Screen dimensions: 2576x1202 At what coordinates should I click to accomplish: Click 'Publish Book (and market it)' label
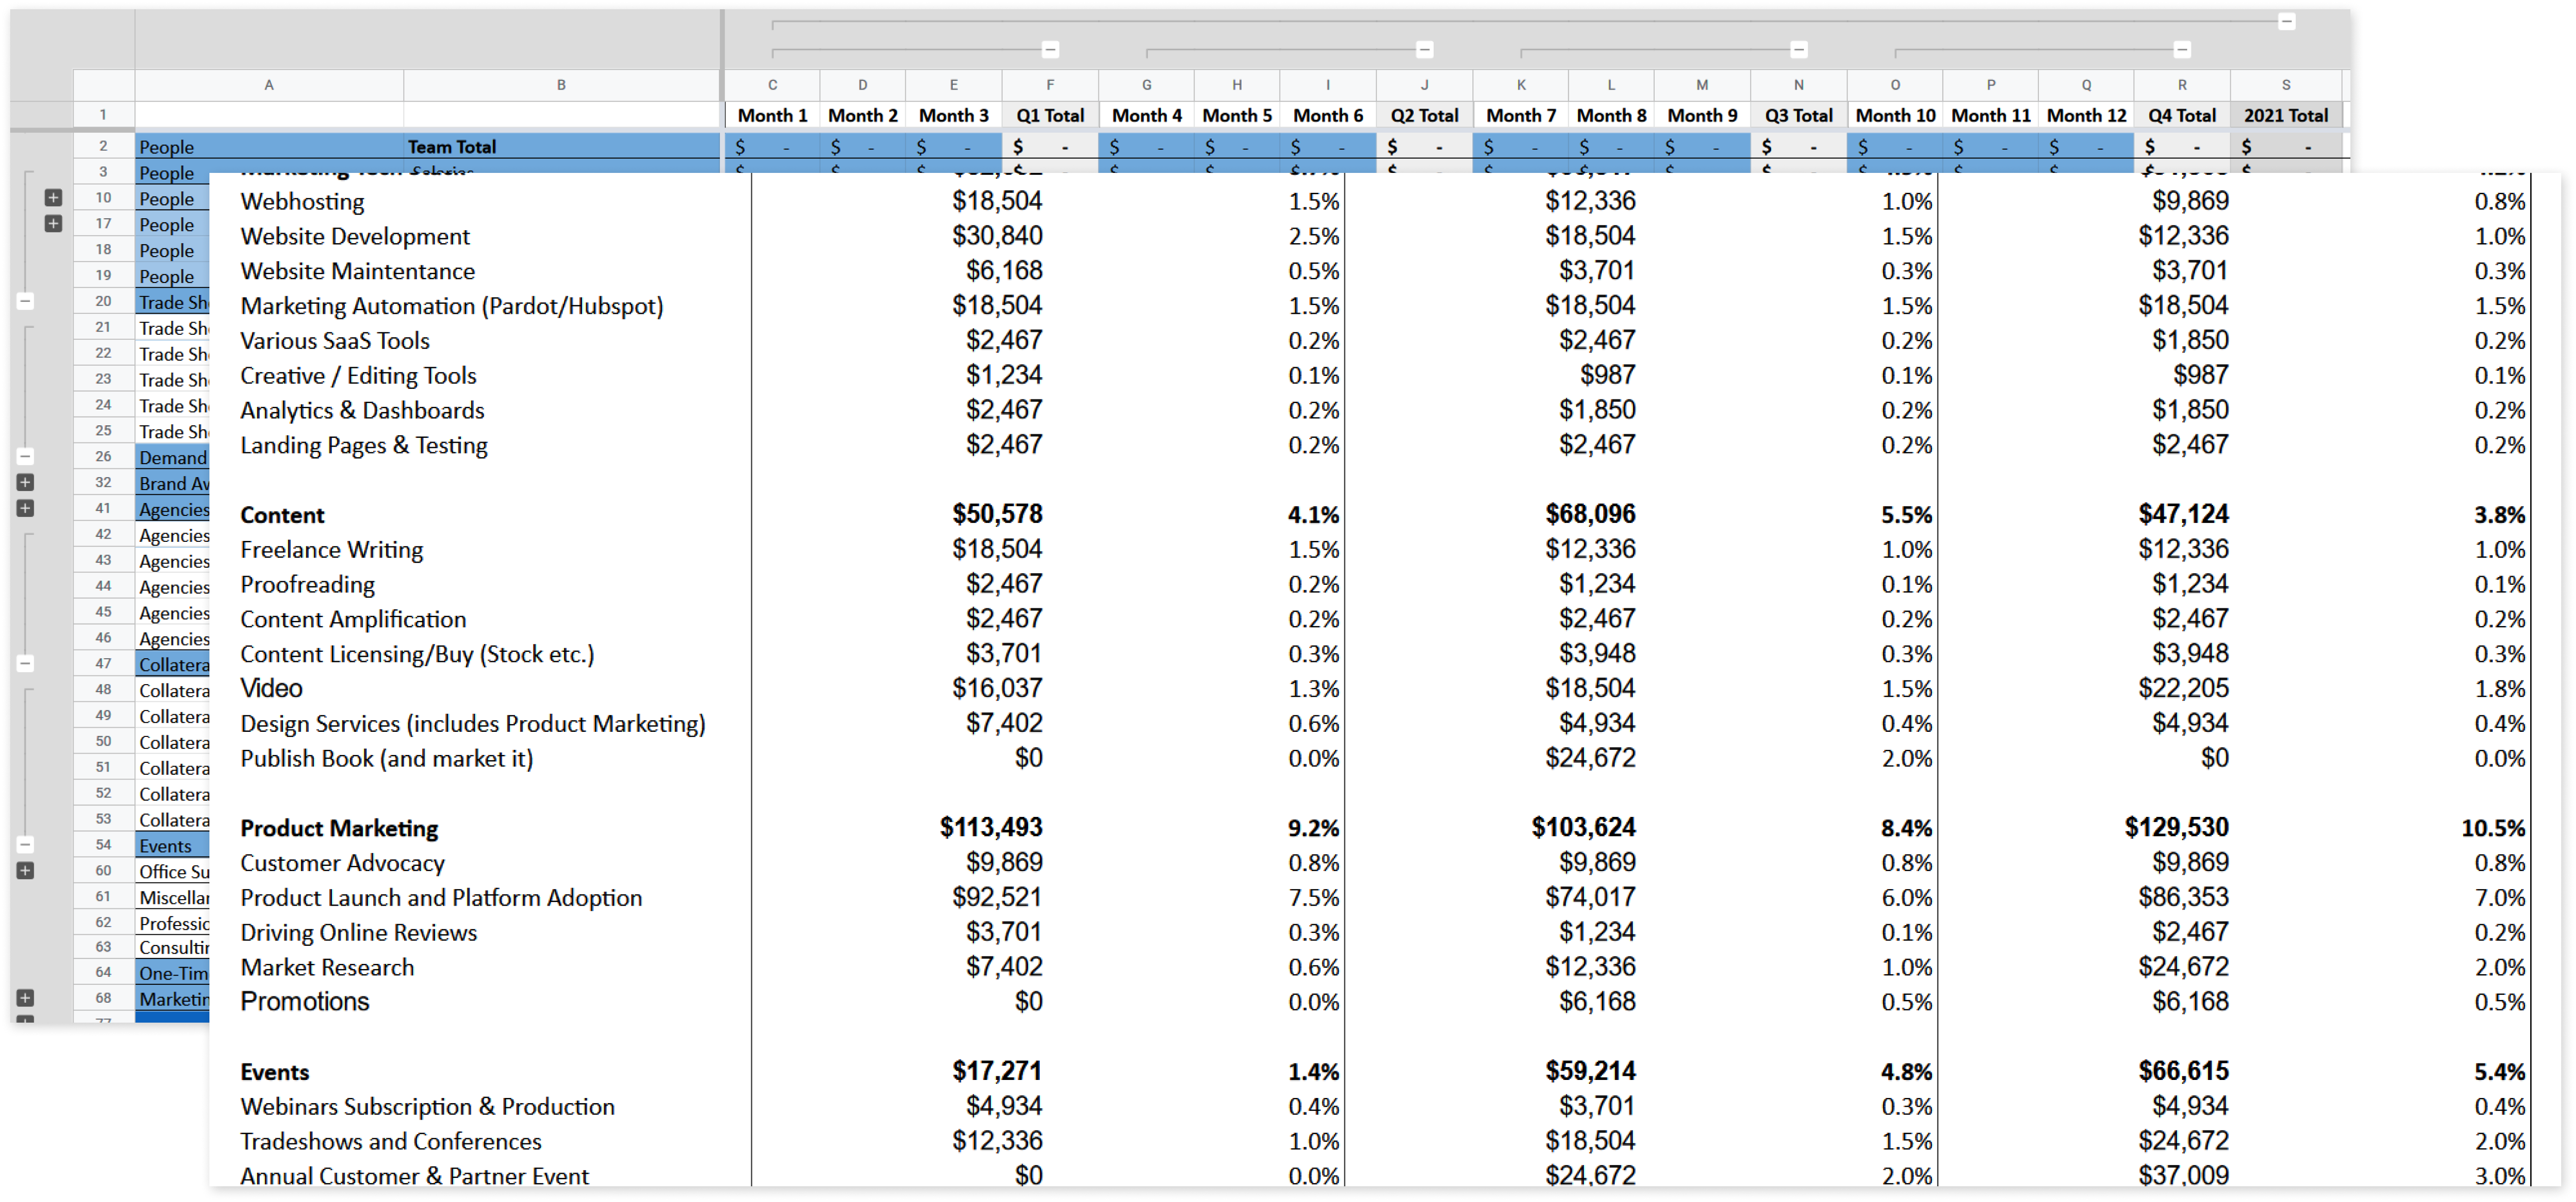pos(386,759)
